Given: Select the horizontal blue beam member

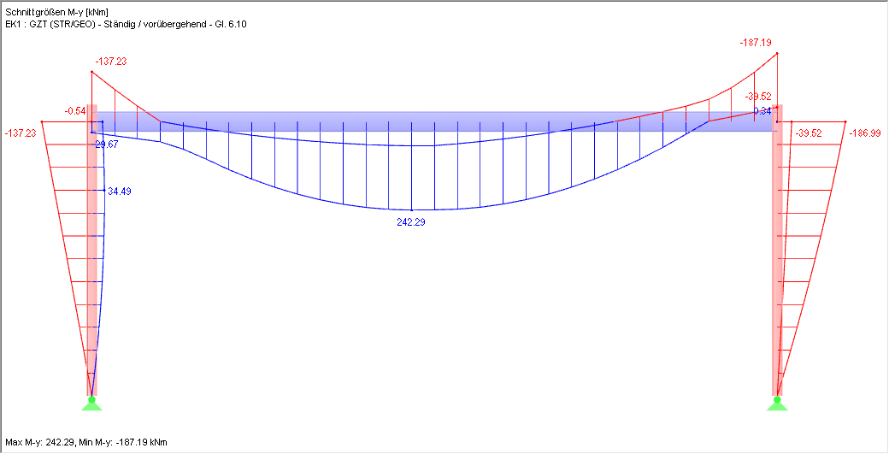Looking at the screenshot, I should 434,121.
